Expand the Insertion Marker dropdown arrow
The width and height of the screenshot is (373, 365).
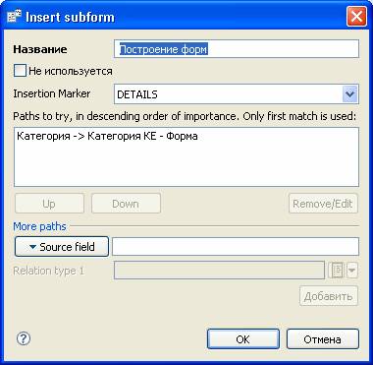pyautogui.click(x=349, y=94)
